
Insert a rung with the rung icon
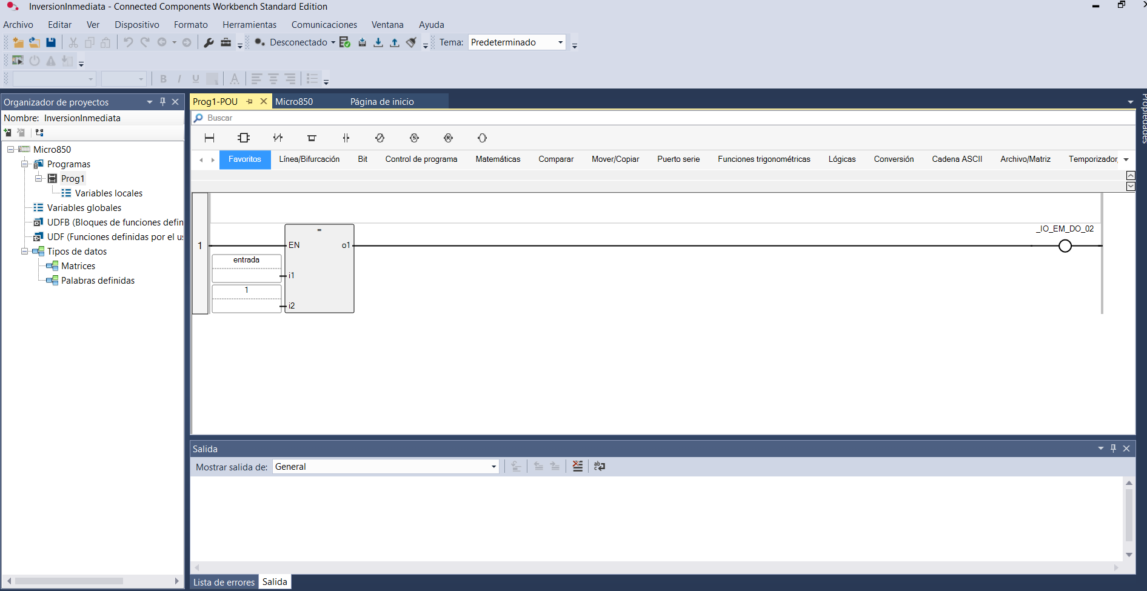click(210, 138)
